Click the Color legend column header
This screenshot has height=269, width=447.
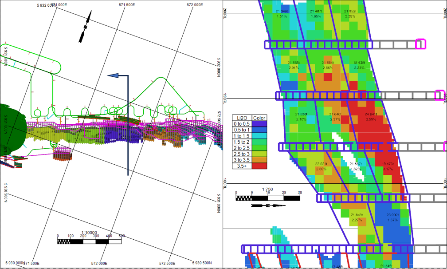[x=260, y=118]
